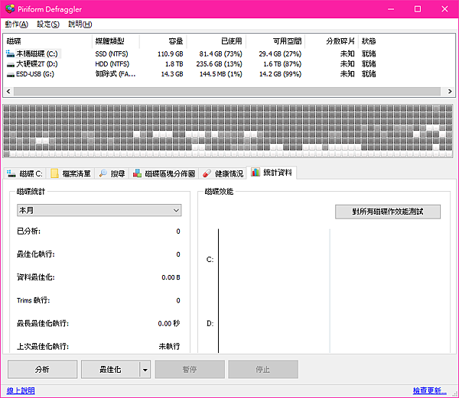The height and width of the screenshot is (398, 459).
Task: Open the 最佳化 button dropdown arrow
Action: (x=145, y=370)
